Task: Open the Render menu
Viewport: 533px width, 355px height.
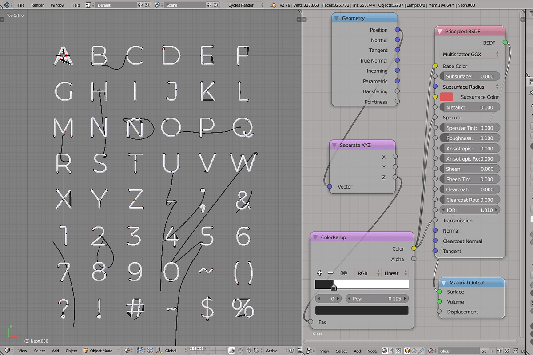Action: [37, 5]
